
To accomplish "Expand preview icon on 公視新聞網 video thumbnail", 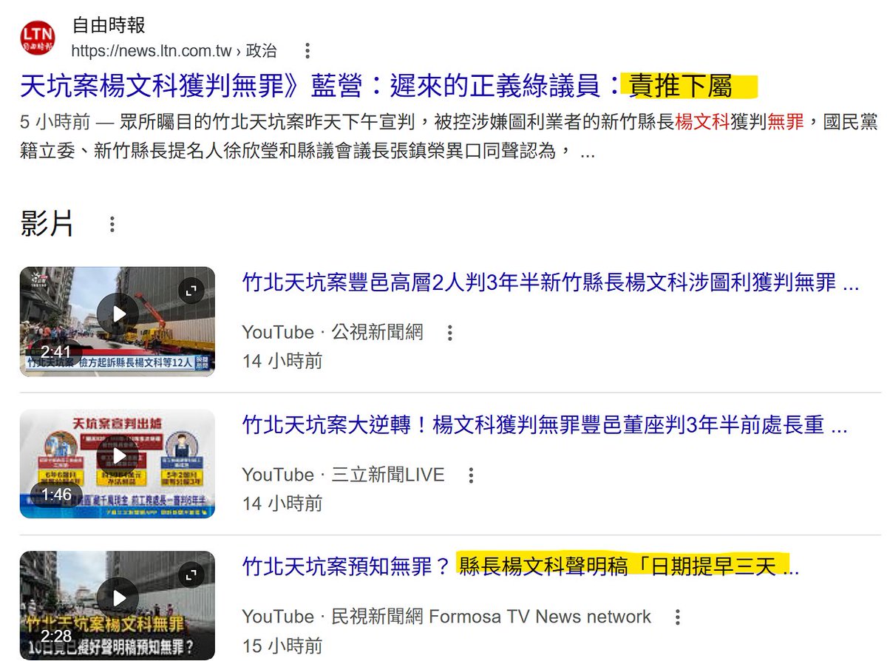I will tap(192, 291).
